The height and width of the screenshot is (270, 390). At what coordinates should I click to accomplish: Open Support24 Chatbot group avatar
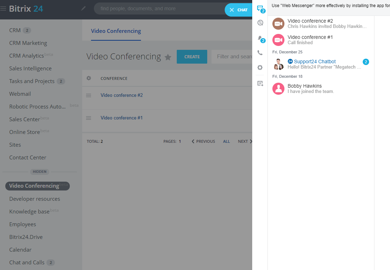click(278, 64)
